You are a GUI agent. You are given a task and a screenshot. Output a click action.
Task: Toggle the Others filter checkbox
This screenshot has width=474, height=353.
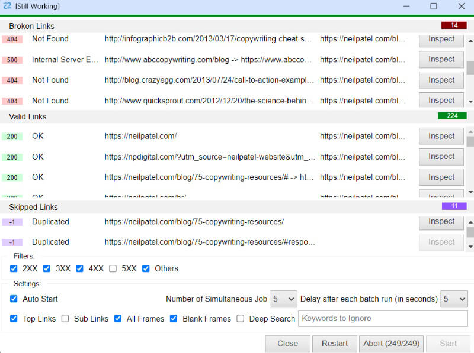click(x=146, y=268)
